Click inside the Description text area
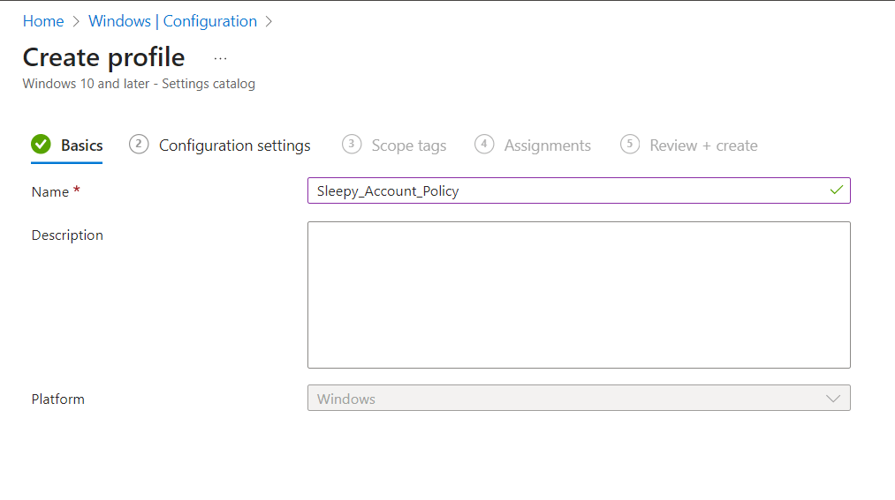This screenshot has width=895, height=500. tap(579, 295)
